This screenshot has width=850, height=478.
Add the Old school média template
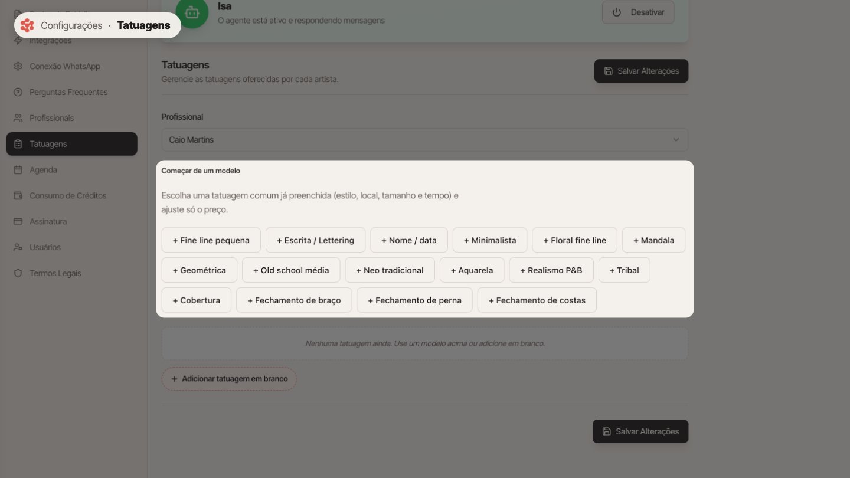point(291,270)
